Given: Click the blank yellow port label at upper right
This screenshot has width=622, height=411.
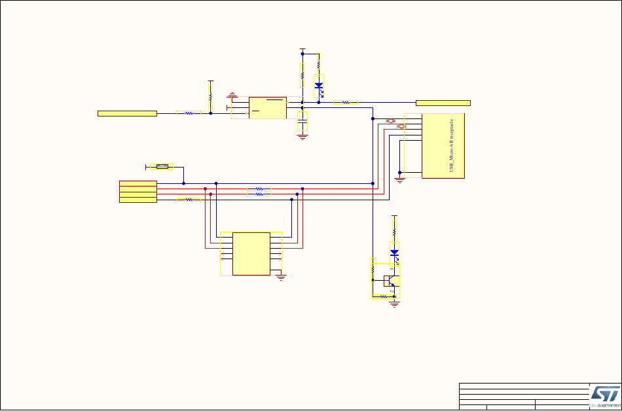Looking at the screenshot, I should pos(443,102).
